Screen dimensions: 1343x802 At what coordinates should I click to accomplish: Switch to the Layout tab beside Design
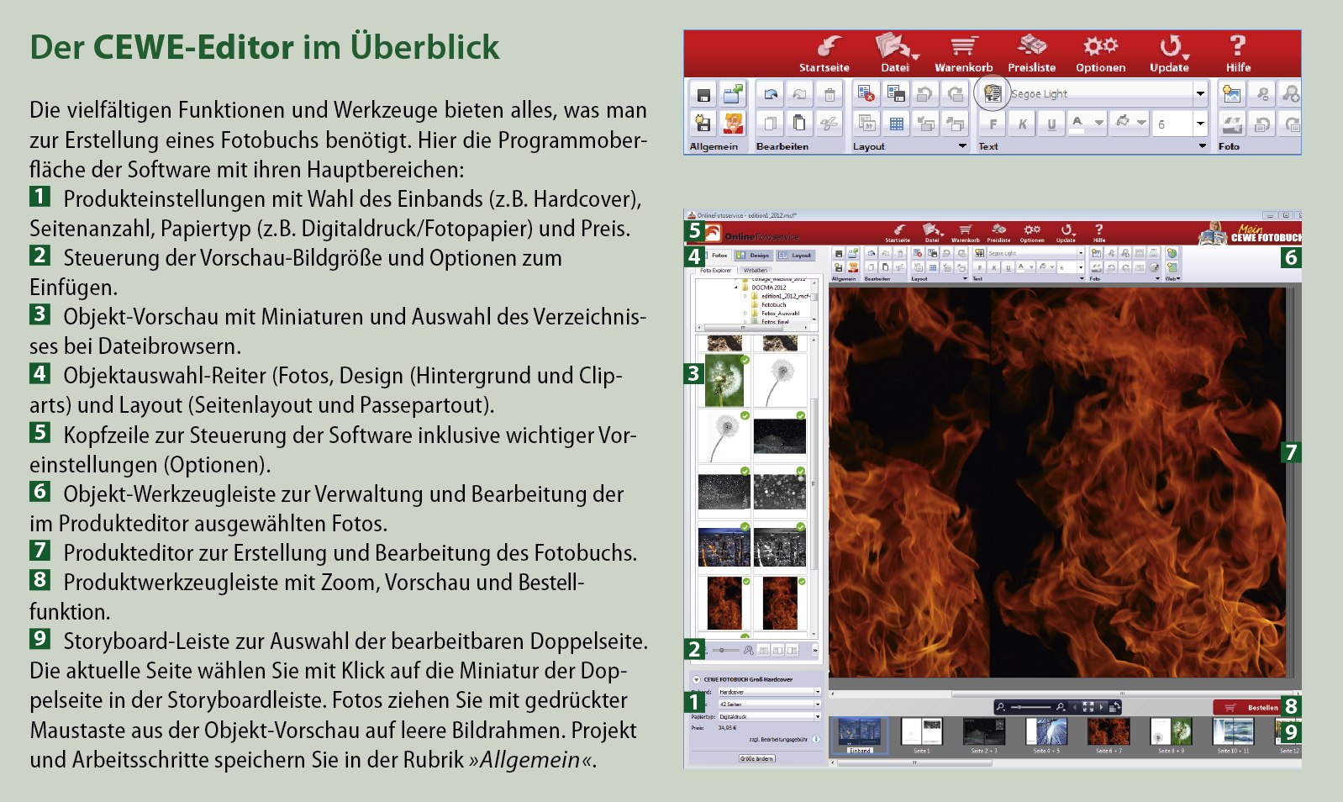coord(795,256)
